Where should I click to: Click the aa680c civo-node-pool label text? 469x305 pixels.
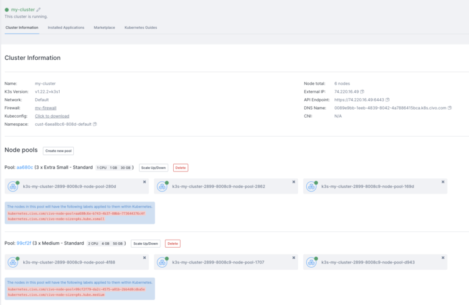click(x=76, y=213)
